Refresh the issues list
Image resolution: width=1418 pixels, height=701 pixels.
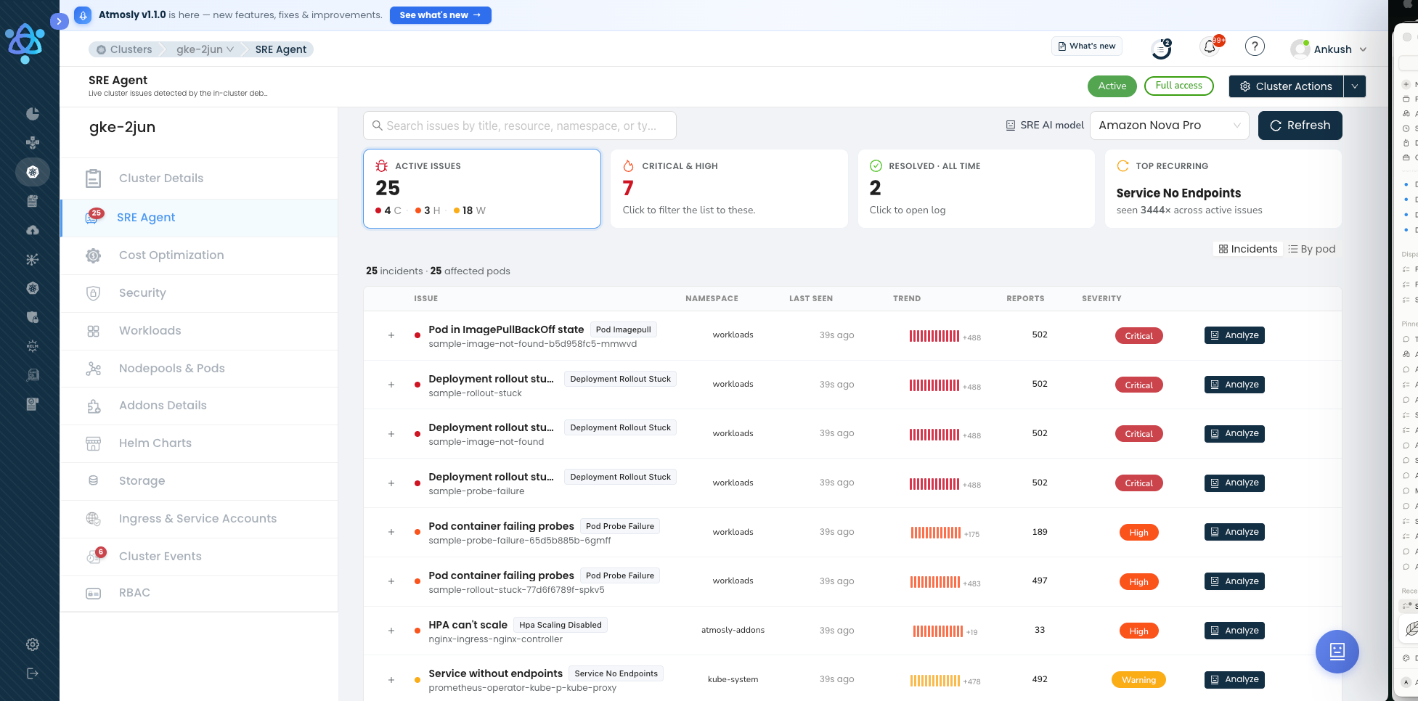1300,126
